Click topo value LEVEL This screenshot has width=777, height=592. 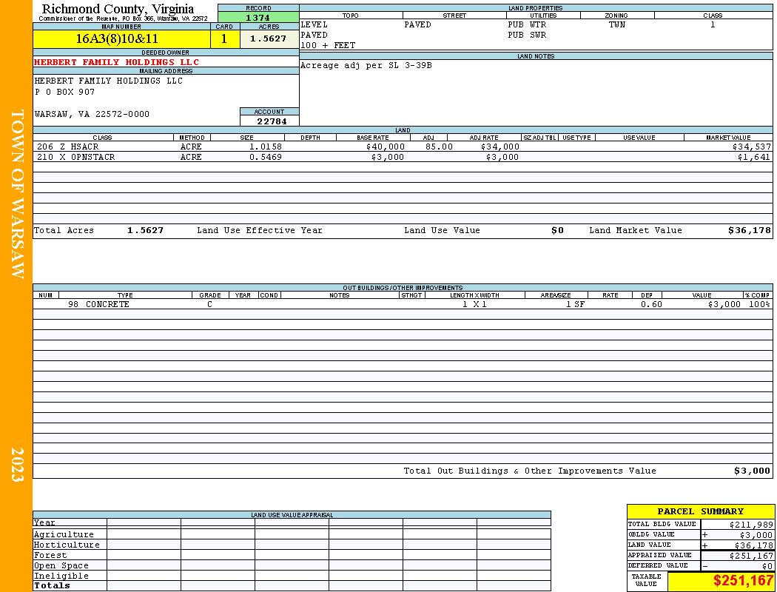point(314,24)
